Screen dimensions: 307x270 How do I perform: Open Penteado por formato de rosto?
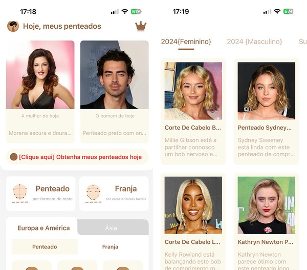tap(41, 194)
